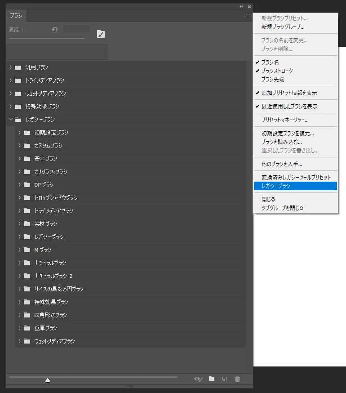Click folder icon next to DP ブラシ
The image size is (346, 393).
[x=27, y=184]
